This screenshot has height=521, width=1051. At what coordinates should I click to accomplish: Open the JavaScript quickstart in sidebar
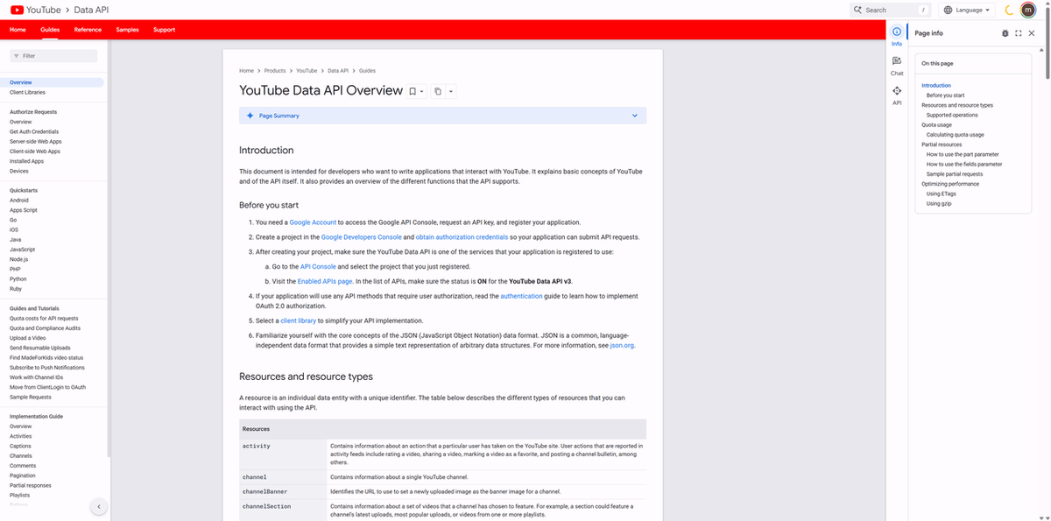pyautogui.click(x=22, y=250)
